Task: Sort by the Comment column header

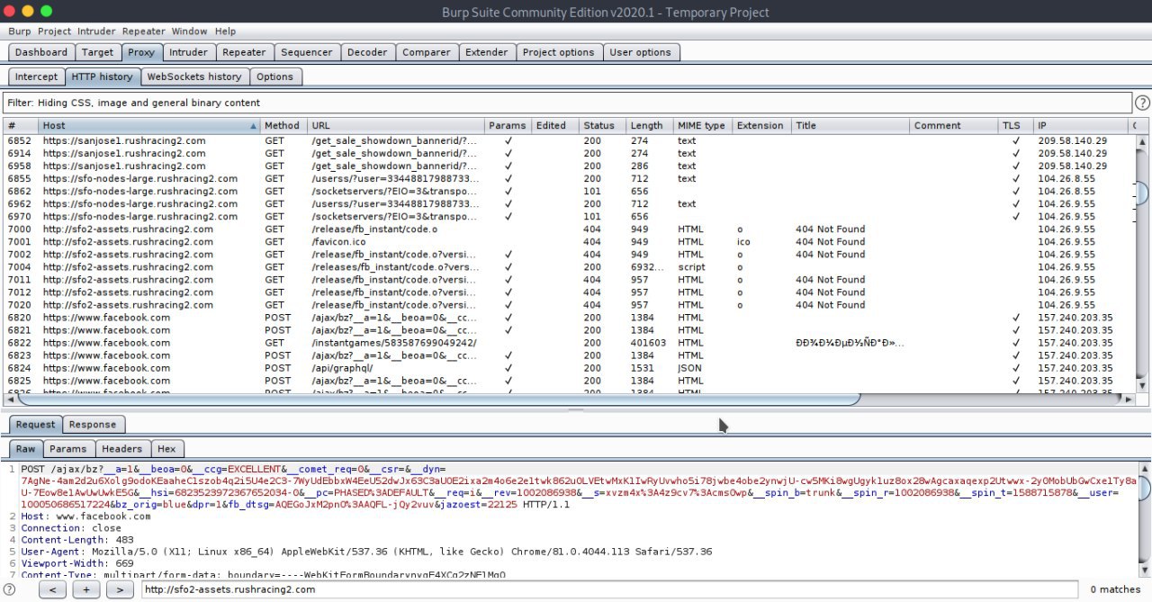Action: click(x=954, y=126)
